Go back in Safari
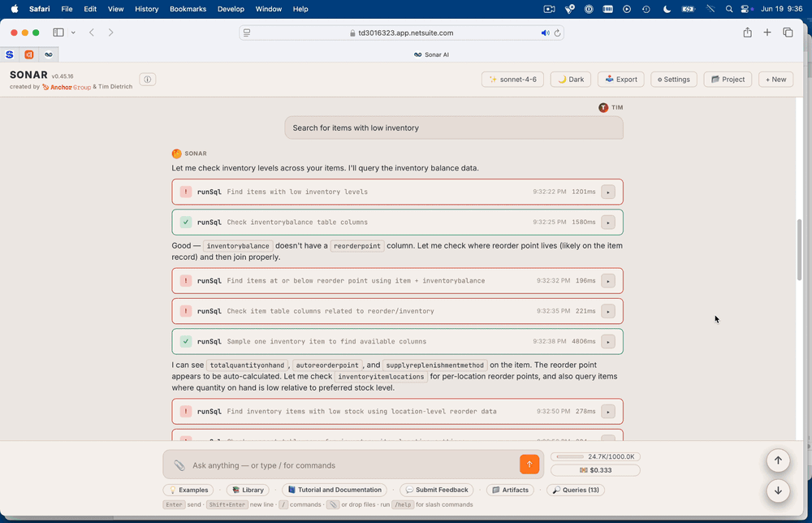This screenshot has height=523, width=812. (92, 32)
